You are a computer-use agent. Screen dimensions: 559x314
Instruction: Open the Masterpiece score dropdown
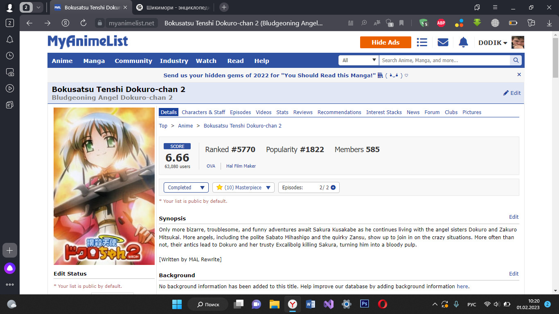(243, 188)
